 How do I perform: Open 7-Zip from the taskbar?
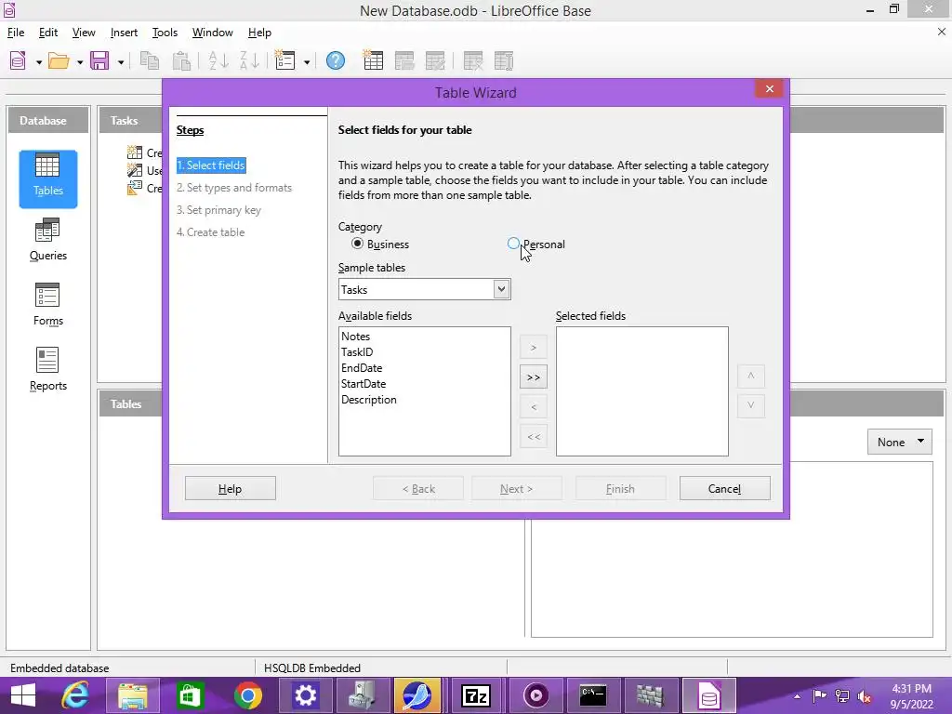[x=475, y=695]
